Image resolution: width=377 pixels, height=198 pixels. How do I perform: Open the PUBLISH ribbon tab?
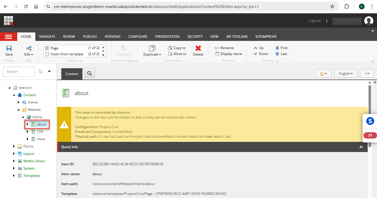(x=90, y=36)
